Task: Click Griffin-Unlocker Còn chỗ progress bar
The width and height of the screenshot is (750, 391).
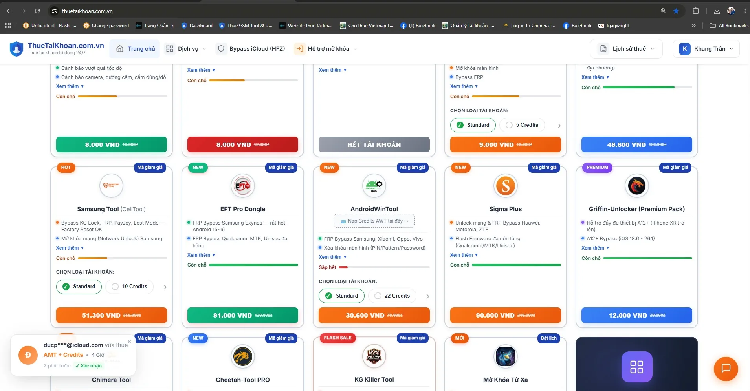Action: click(647, 258)
